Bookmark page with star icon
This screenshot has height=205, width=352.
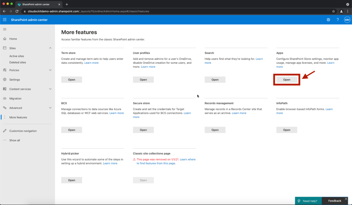333,11
